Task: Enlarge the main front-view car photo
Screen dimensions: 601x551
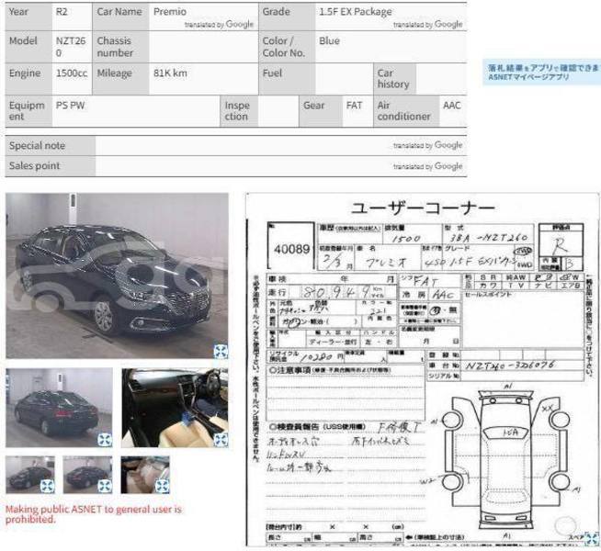Action: click(x=221, y=351)
